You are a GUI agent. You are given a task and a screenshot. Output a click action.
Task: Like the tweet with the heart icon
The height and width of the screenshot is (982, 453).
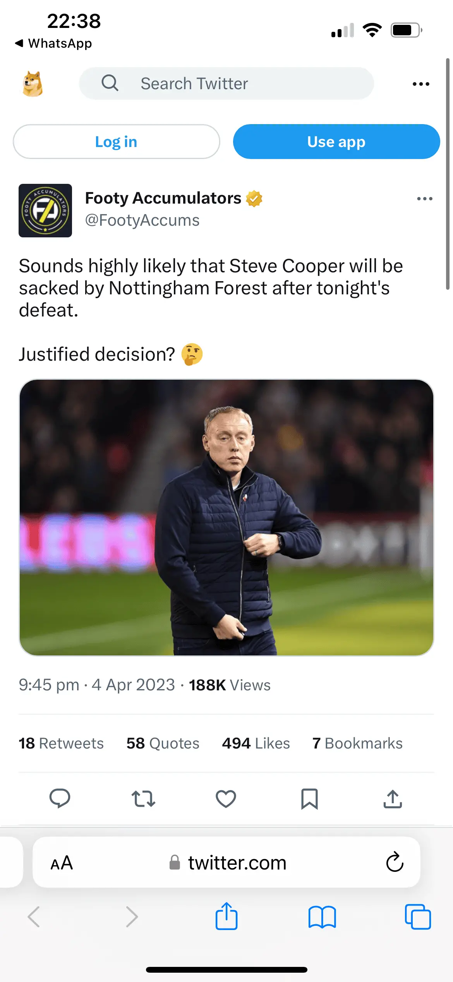226,799
